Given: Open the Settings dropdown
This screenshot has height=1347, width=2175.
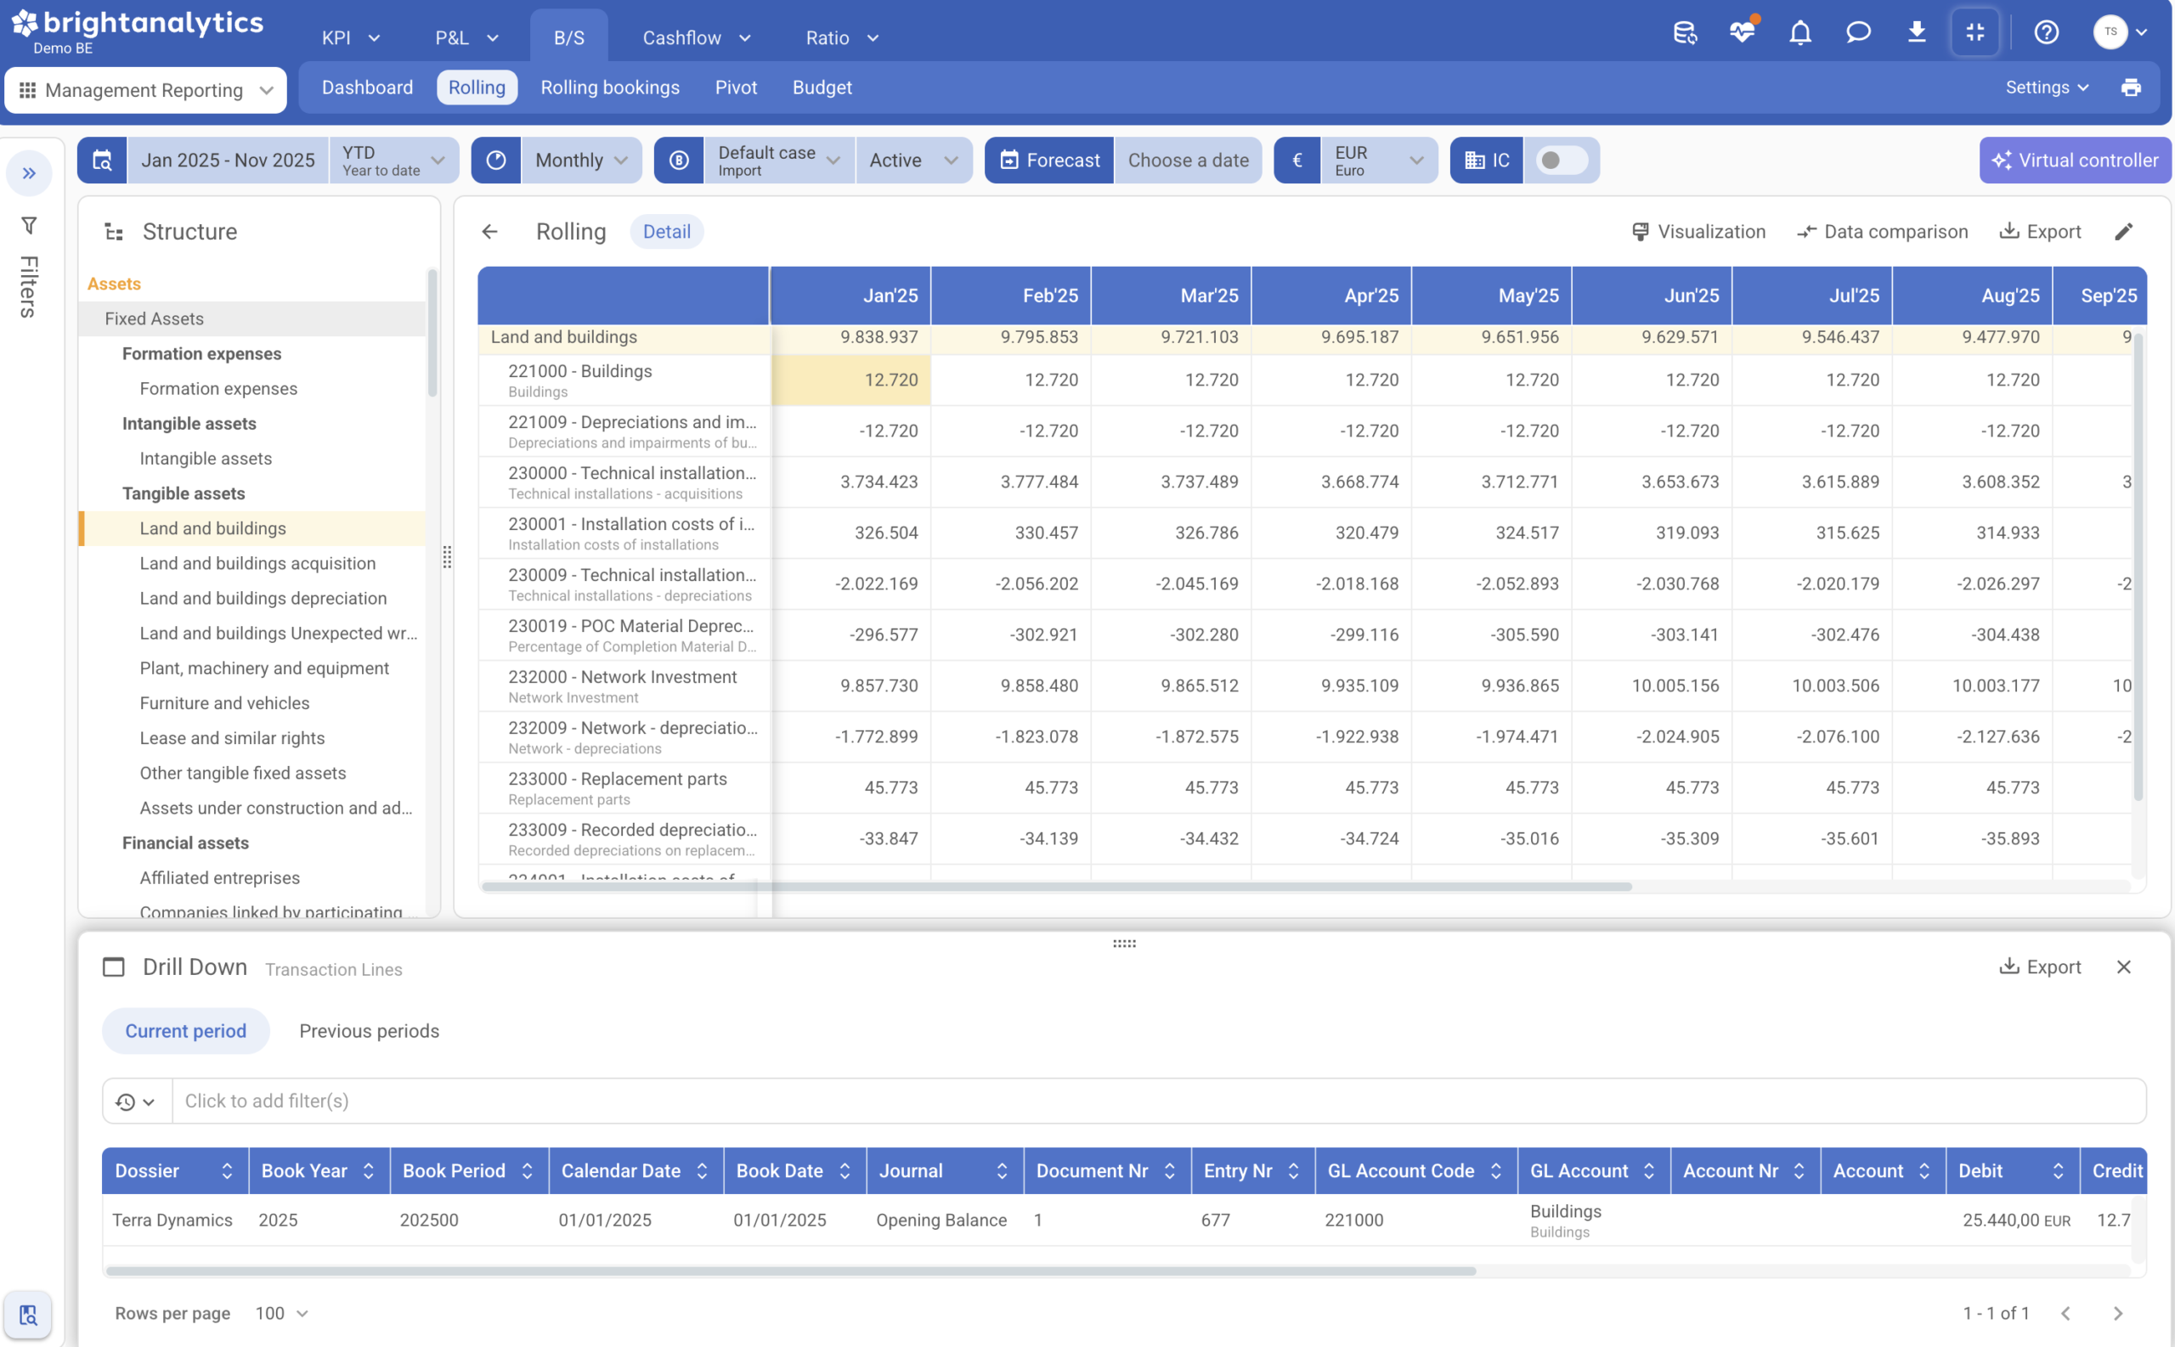Looking at the screenshot, I should coord(2047,87).
